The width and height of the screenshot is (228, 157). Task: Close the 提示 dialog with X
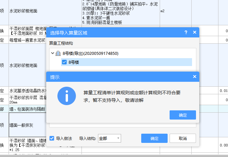click(x=195, y=77)
